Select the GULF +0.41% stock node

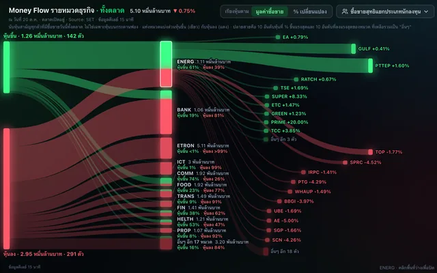370,48
